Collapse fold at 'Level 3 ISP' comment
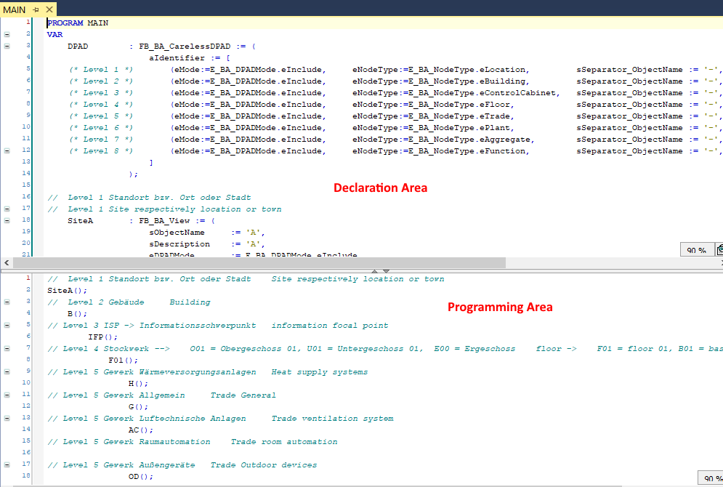 pyautogui.click(x=7, y=325)
